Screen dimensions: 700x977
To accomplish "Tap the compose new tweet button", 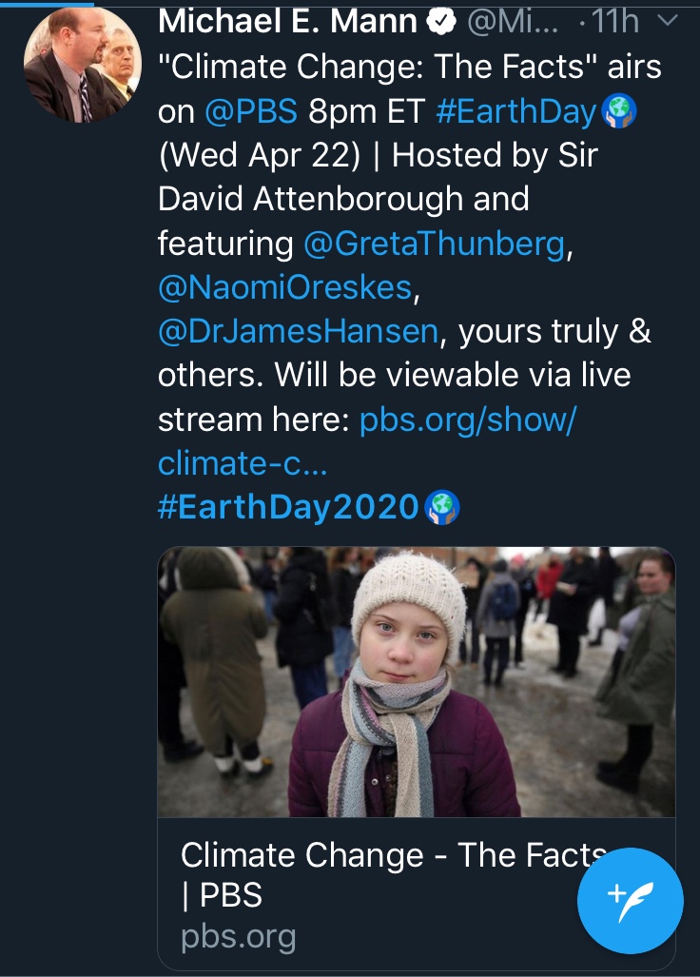I will (x=631, y=900).
